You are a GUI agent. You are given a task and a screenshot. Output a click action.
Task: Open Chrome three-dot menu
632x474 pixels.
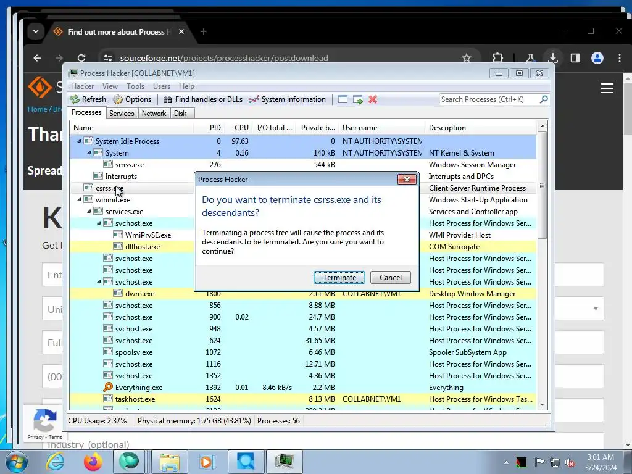(620, 58)
